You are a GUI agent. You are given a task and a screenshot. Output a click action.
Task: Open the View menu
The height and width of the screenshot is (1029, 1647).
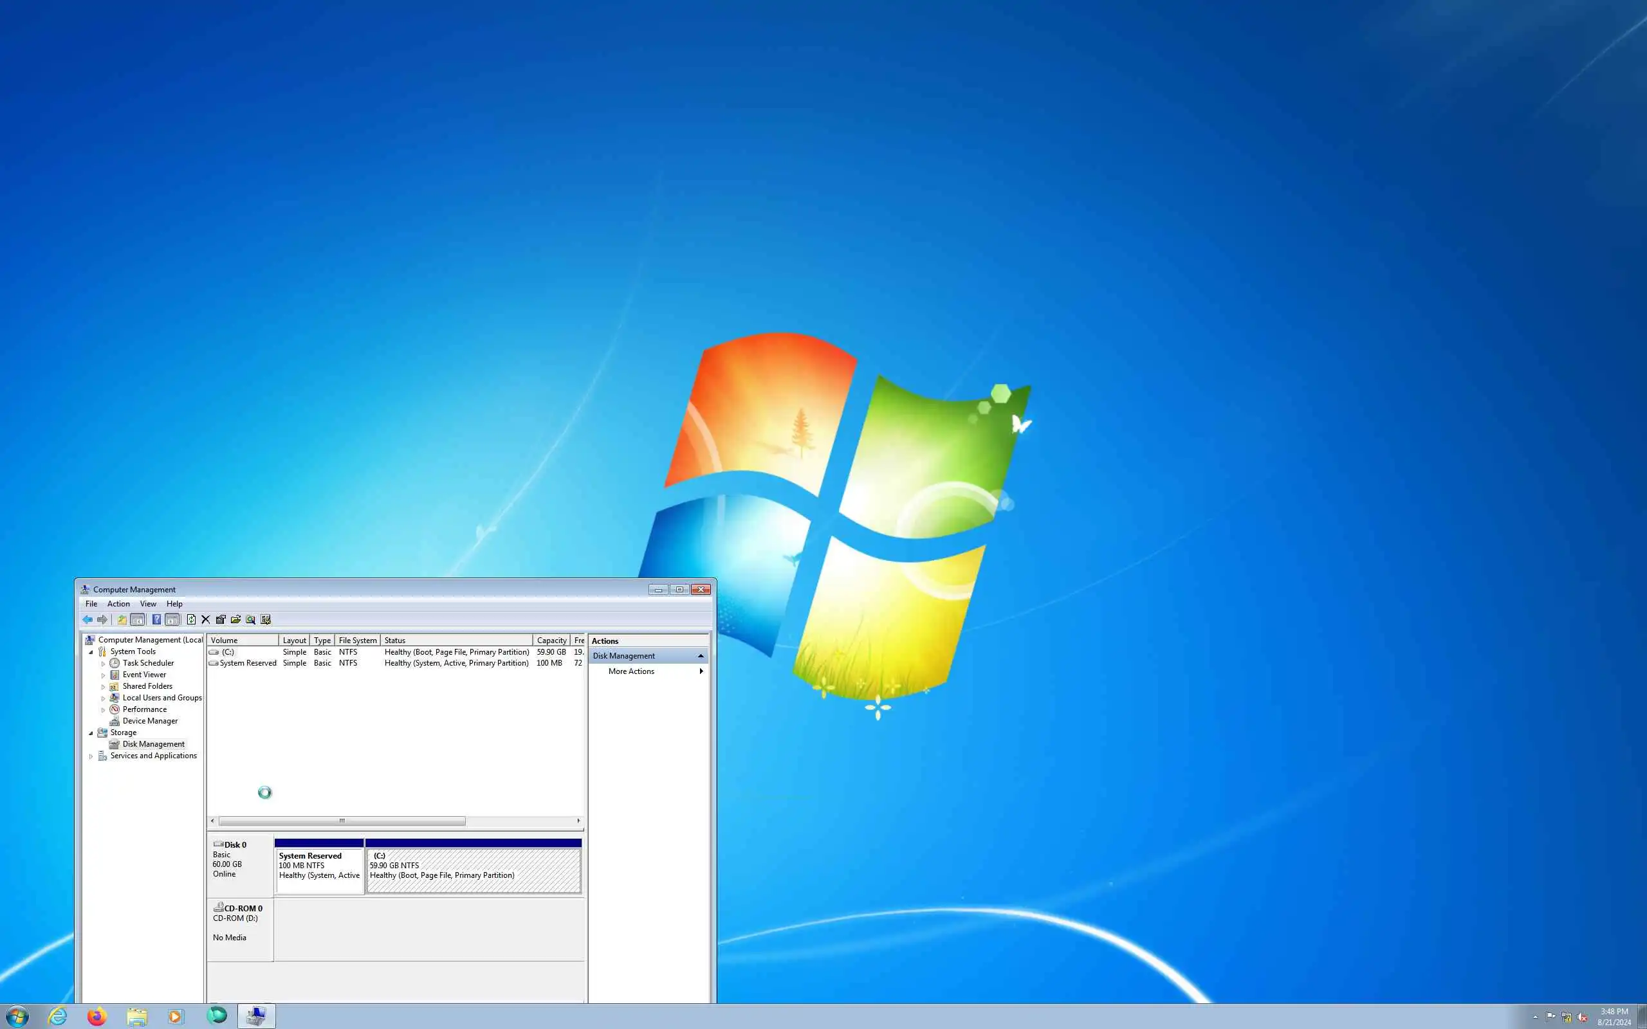[148, 604]
